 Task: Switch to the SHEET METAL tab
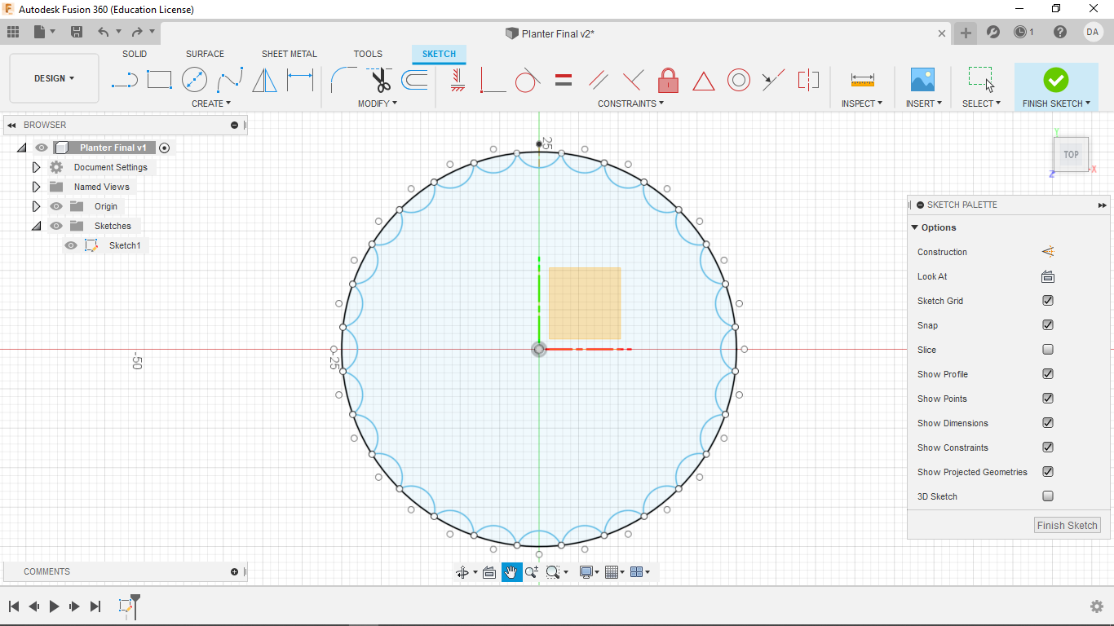point(289,54)
